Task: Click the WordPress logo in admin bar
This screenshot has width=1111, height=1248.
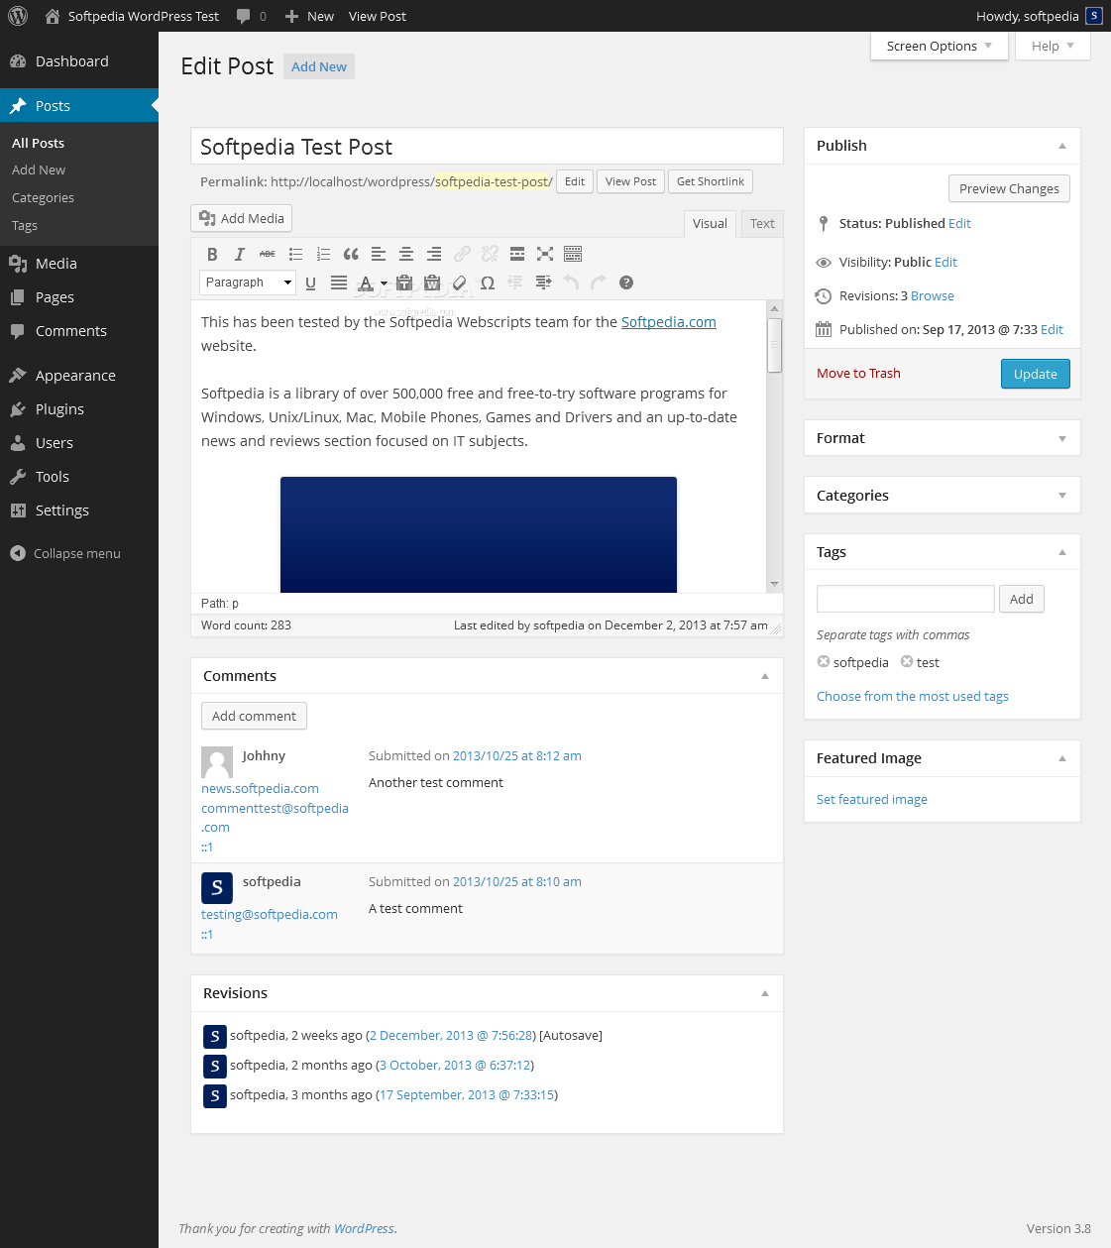Action: click(18, 16)
